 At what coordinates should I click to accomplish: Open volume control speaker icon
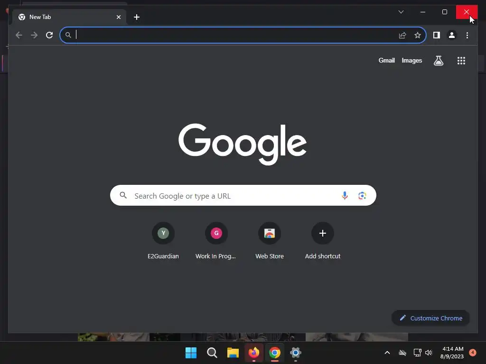(x=429, y=353)
